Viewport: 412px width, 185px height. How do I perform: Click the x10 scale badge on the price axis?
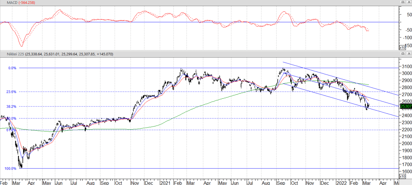[x=402, y=176]
